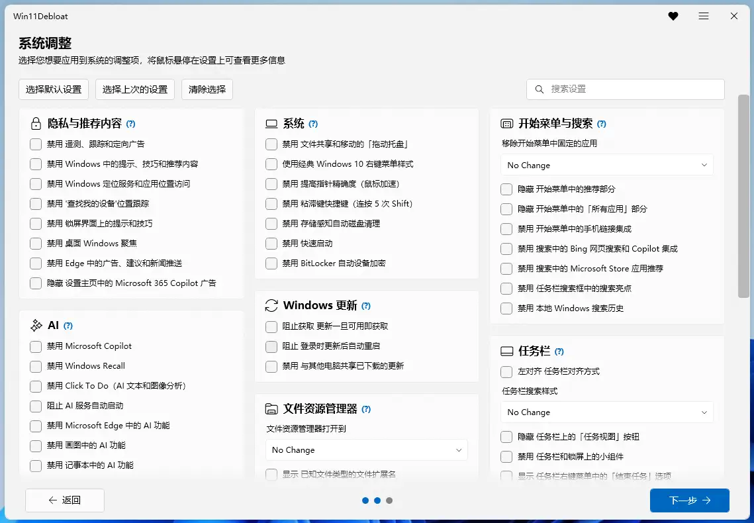Open 任务栏搜索样式 dropdown
Image resolution: width=754 pixels, height=523 pixels.
[x=607, y=412]
